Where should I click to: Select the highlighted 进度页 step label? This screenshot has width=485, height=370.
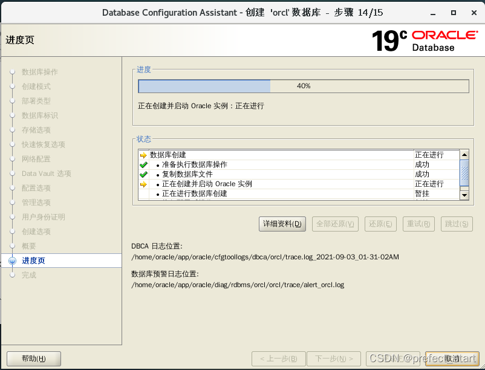[x=33, y=261]
